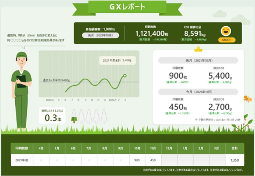Click the 900 cell under 10月
The height and width of the screenshot is (176, 255).
pyautogui.click(x=137, y=160)
